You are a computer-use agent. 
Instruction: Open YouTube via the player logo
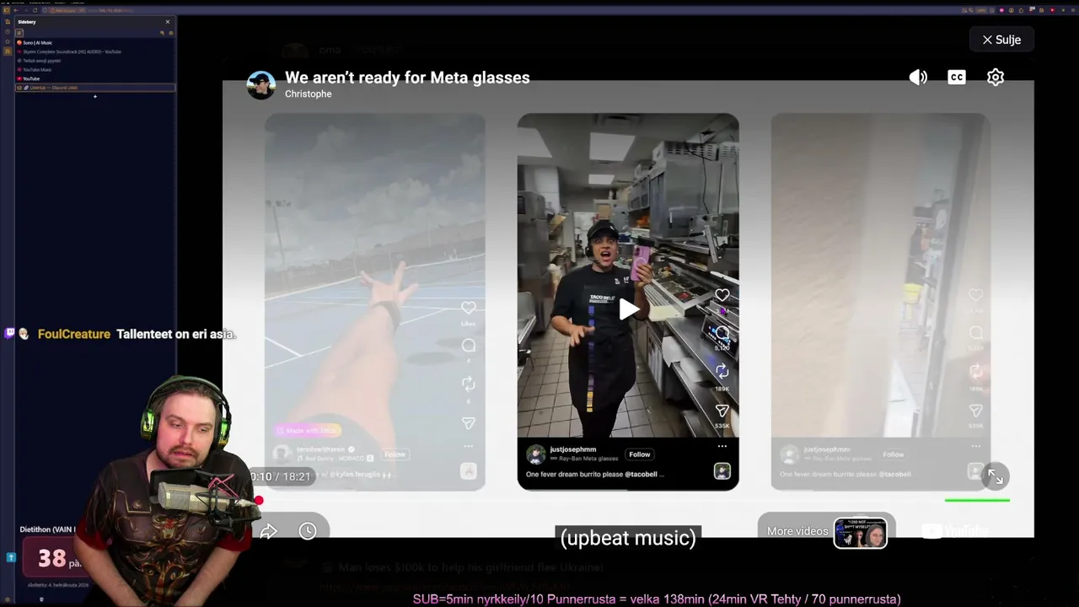click(955, 531)
